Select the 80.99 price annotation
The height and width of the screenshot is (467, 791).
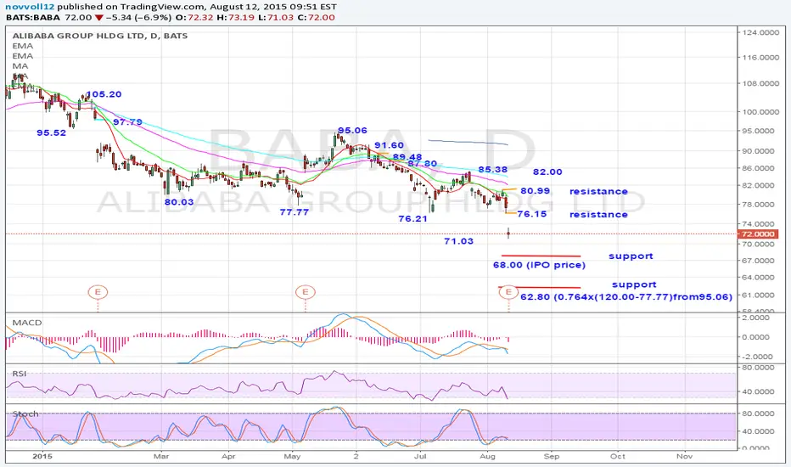coord(536,191)
